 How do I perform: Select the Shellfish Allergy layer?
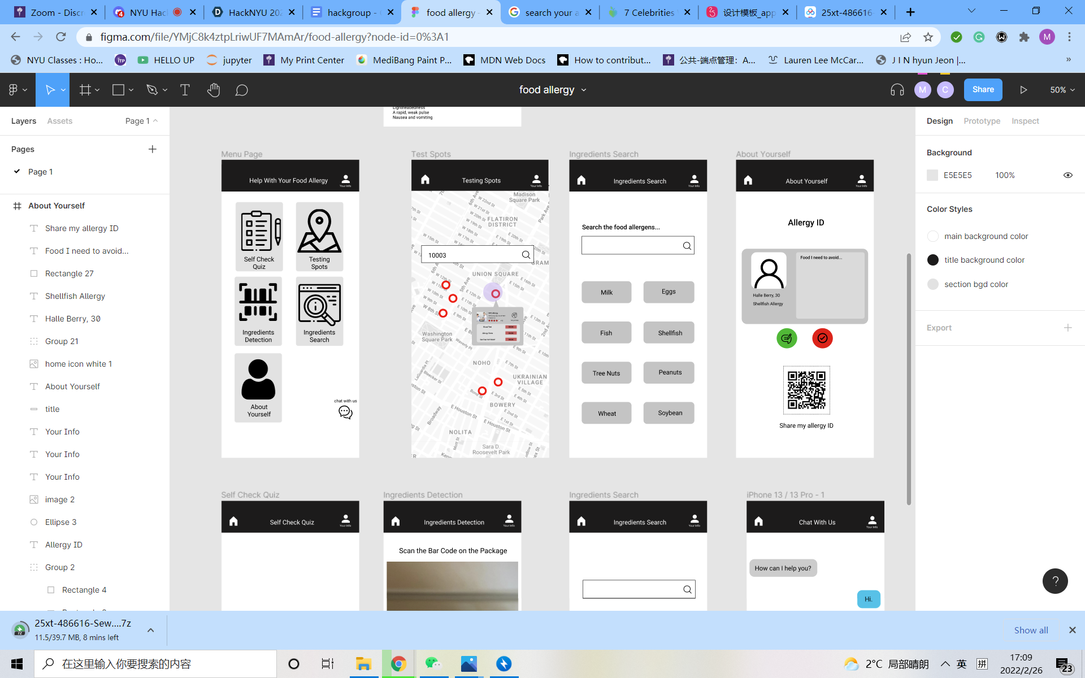click(75, 296)
